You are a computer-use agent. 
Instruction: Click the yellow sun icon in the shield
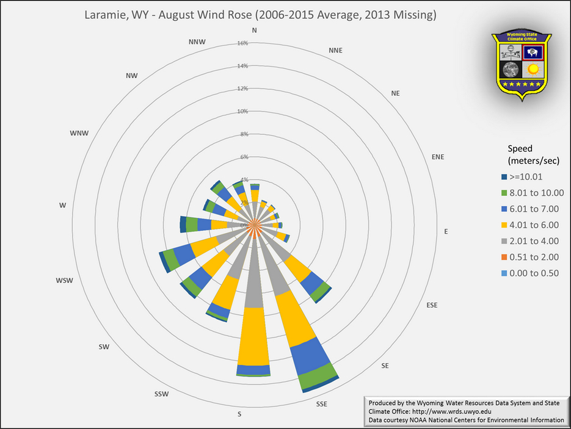(x=533, y=69)
